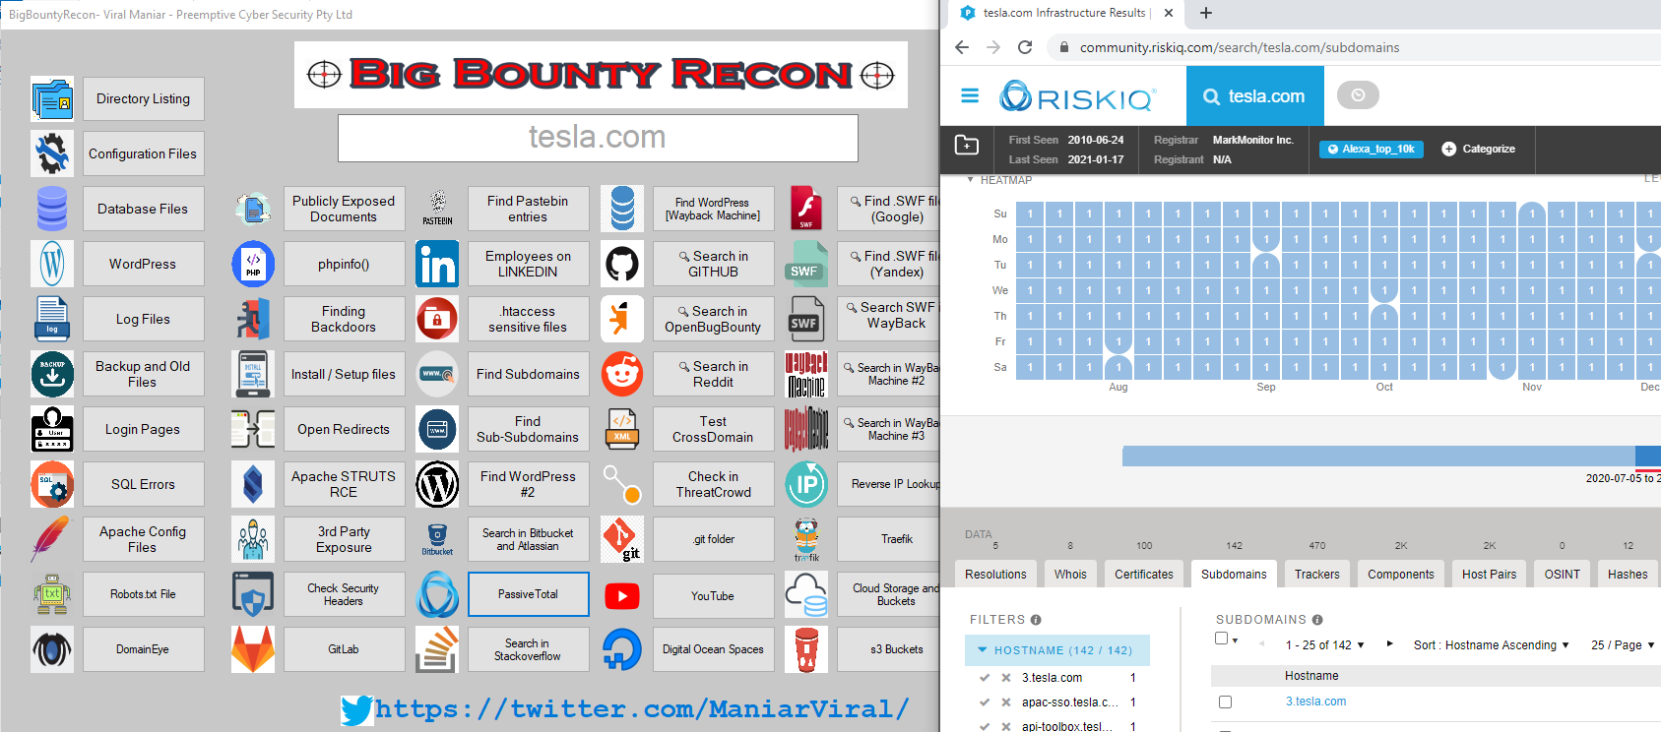1661x732 pixels.
Task: Click the Bitbucket bucket icon
Action: tap(437, 539)
